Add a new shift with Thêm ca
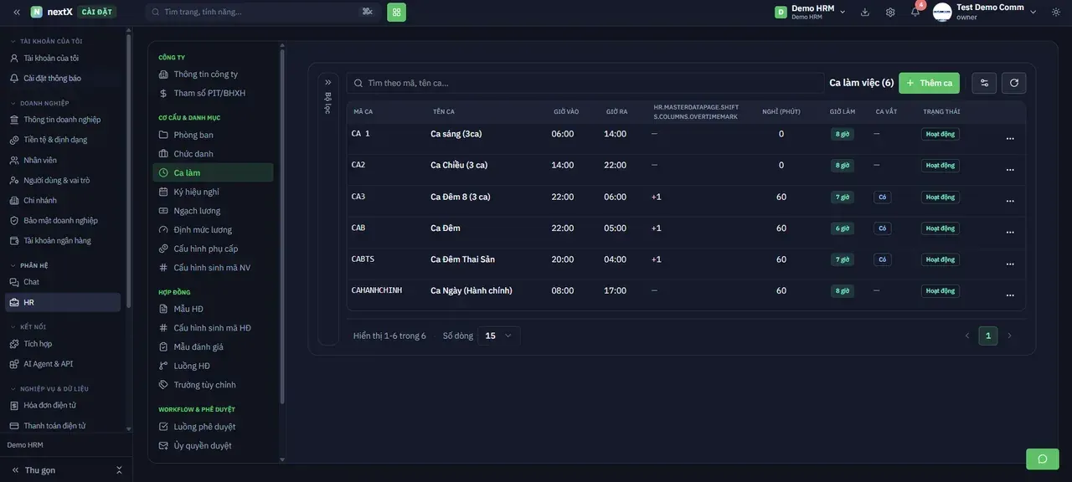1072x482 pixels. 930,83
